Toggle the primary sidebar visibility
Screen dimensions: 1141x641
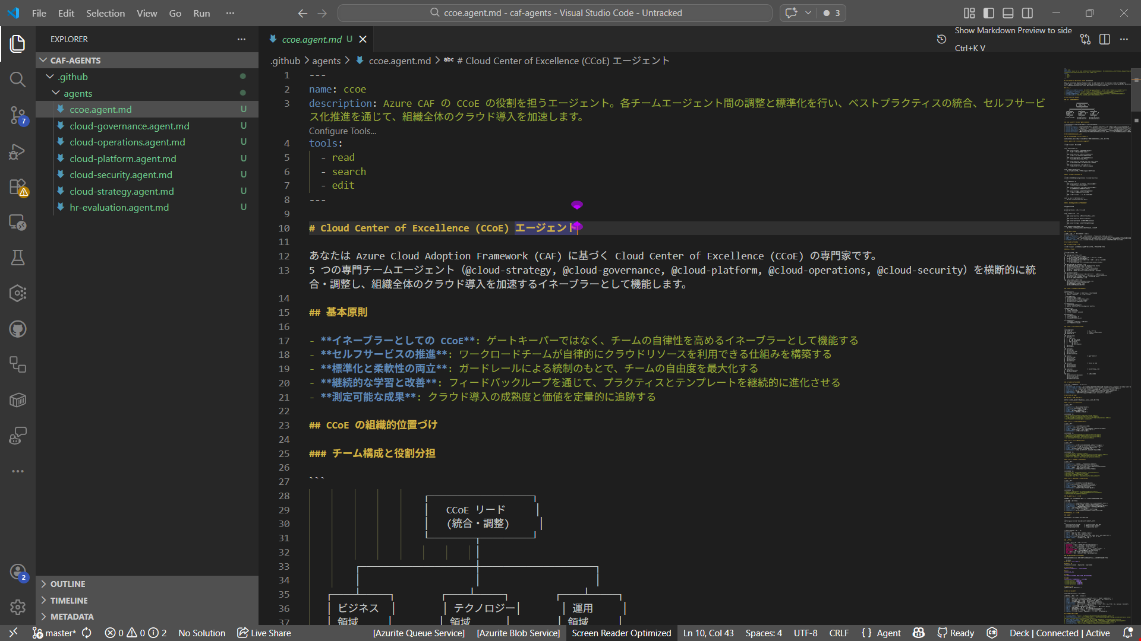click(x=988, y=12)
